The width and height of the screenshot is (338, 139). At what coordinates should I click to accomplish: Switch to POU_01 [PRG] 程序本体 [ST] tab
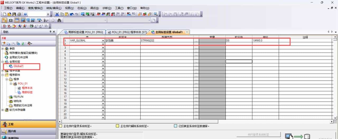pos(127,32)
